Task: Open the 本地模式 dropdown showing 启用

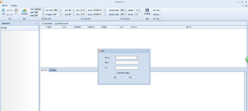Action: [x=61, y=15]
